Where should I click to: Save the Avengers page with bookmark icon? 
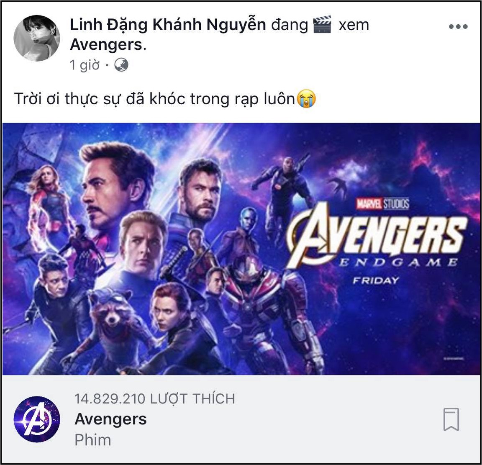451,419
